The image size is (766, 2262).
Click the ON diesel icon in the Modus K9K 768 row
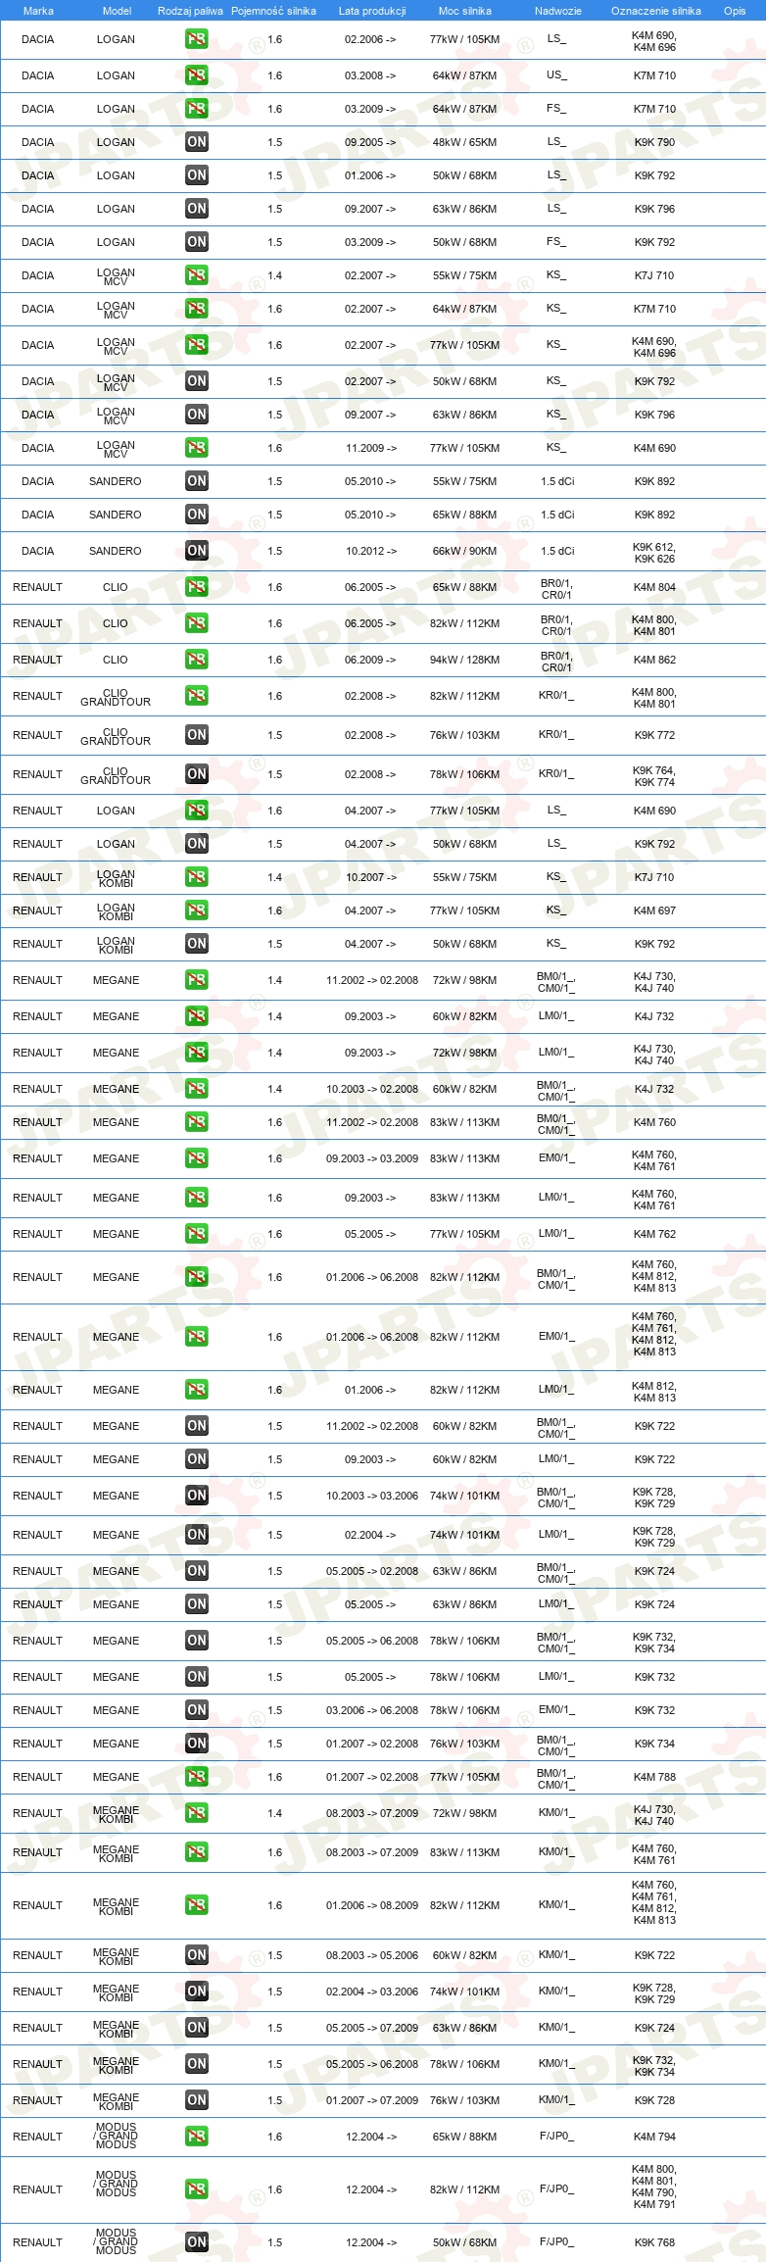[197, 2242]
